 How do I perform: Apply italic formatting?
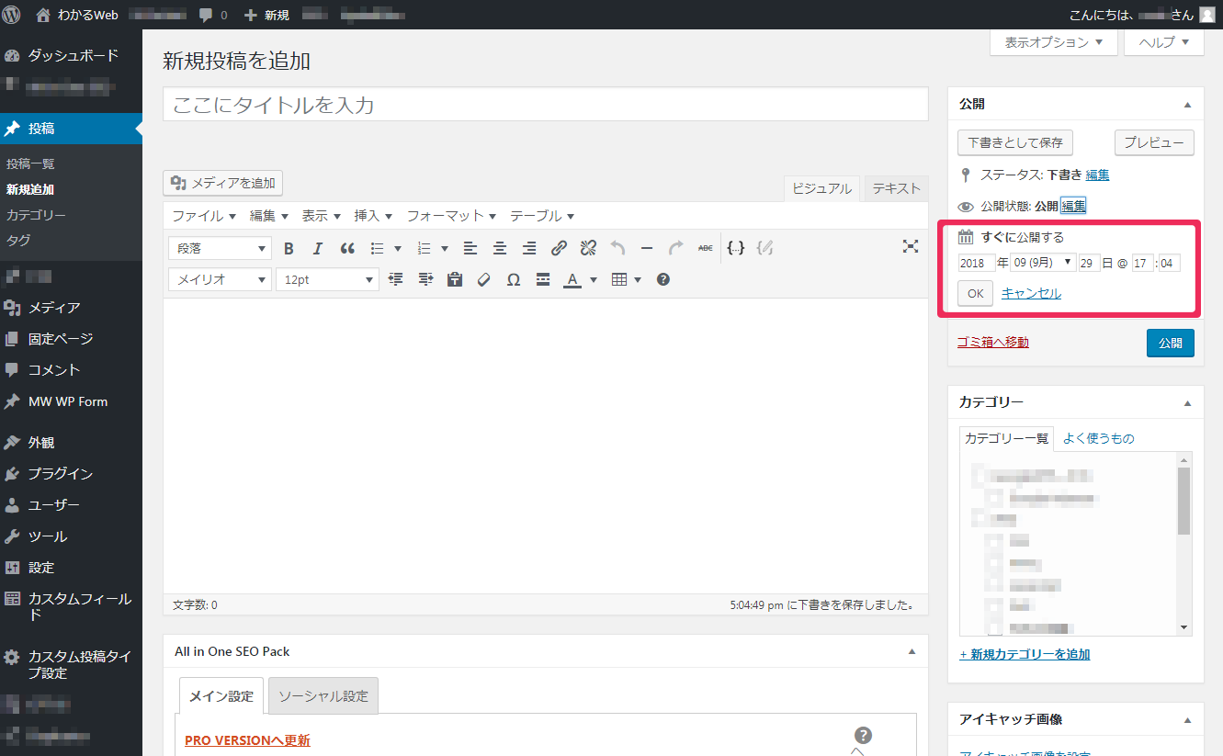tap(318, 248)
